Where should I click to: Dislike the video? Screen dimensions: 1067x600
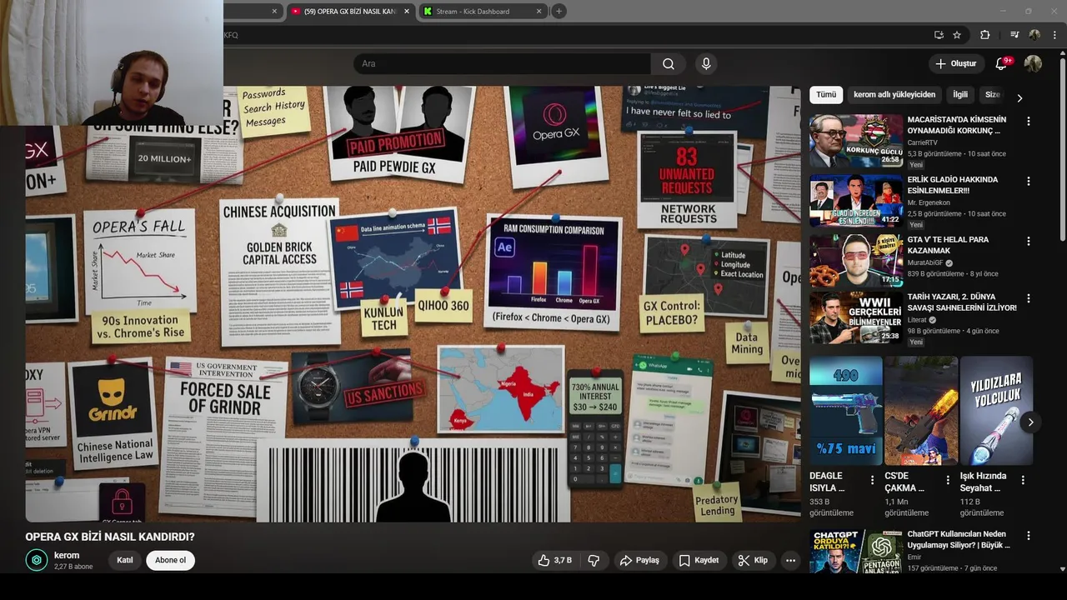click(x=594, y=560)
